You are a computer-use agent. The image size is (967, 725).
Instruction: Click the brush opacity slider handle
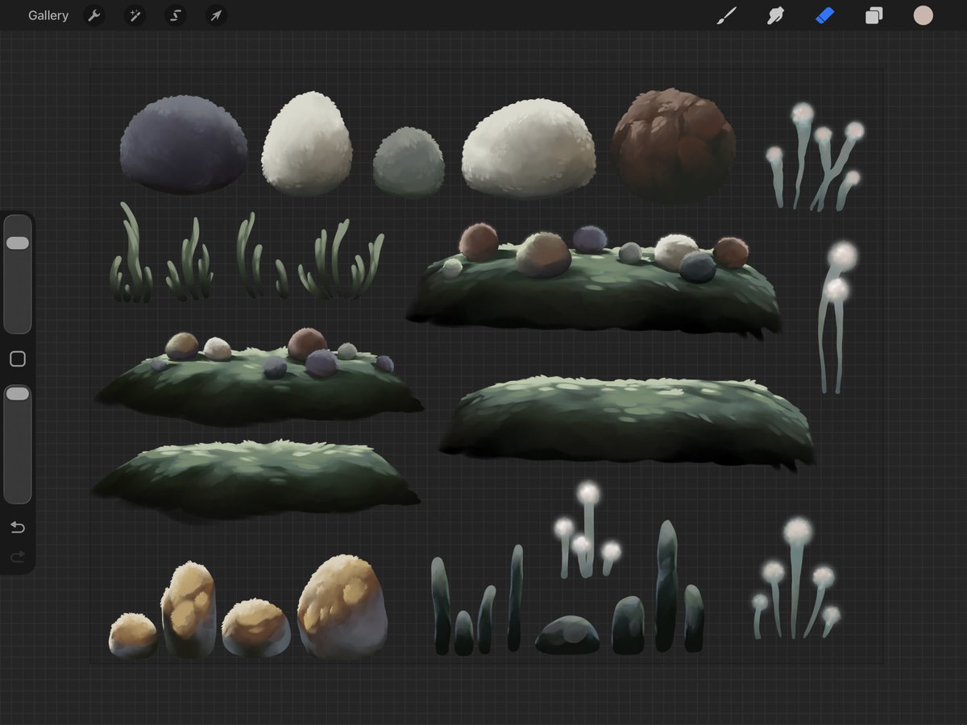(x=18, y=394)
